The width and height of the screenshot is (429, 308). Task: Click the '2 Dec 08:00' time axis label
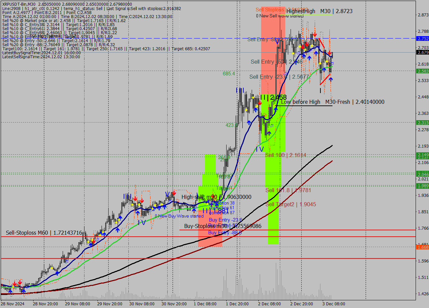click(269, 304)
